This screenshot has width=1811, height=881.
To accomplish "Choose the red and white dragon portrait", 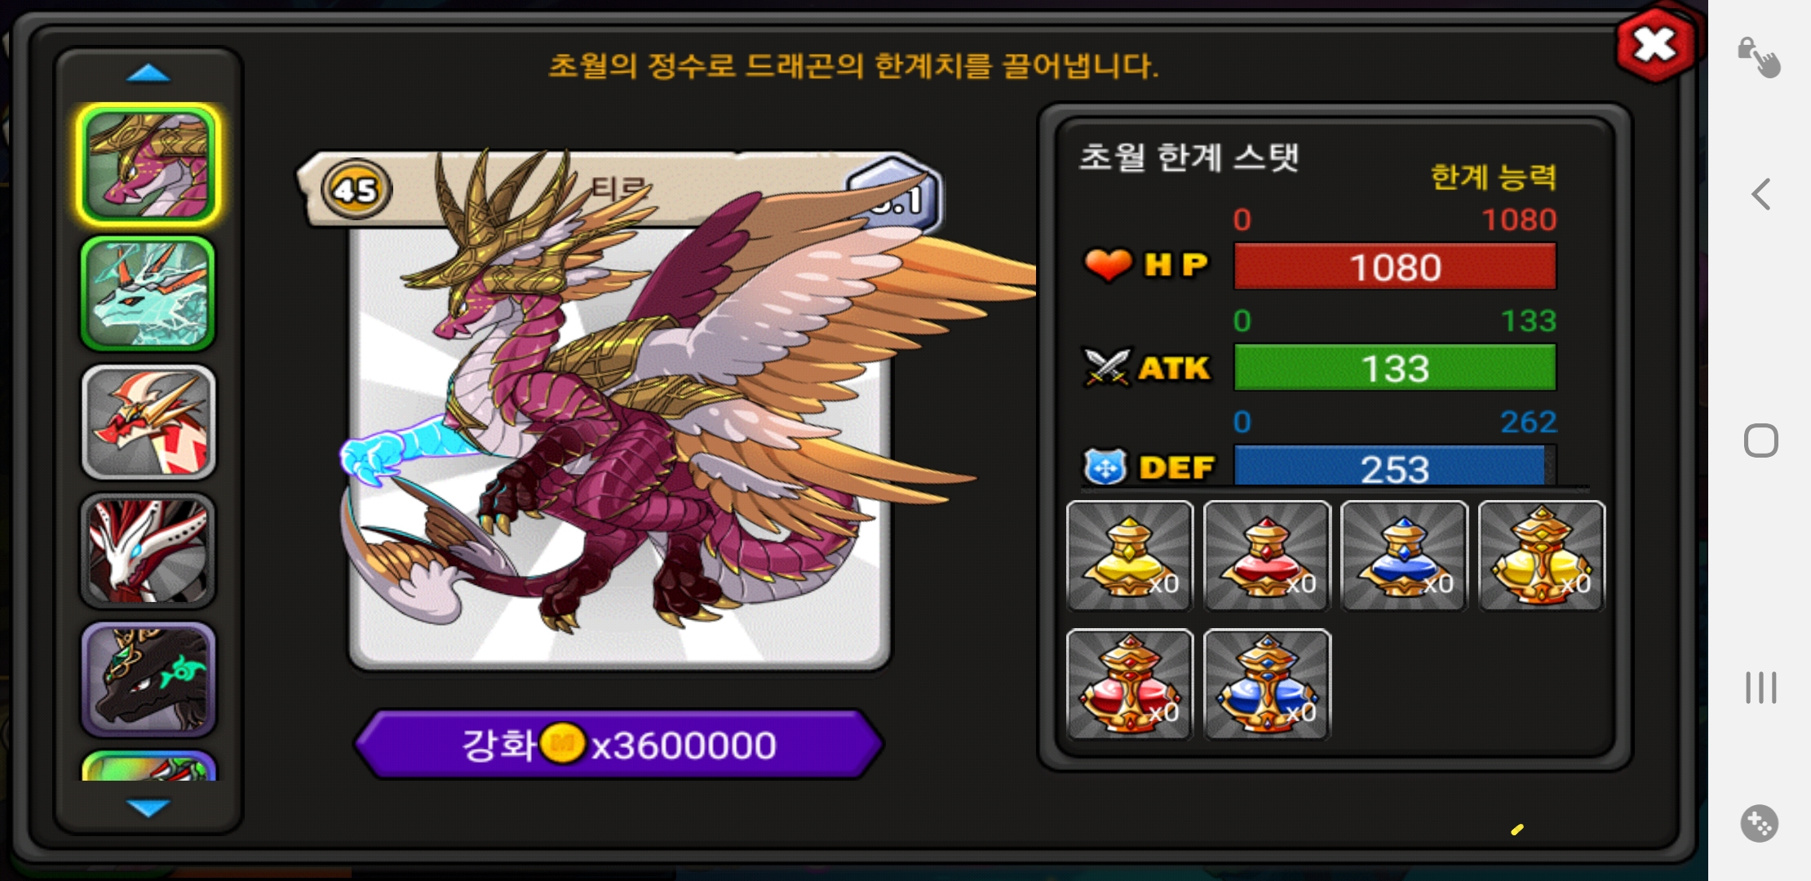I will (148, 422).
